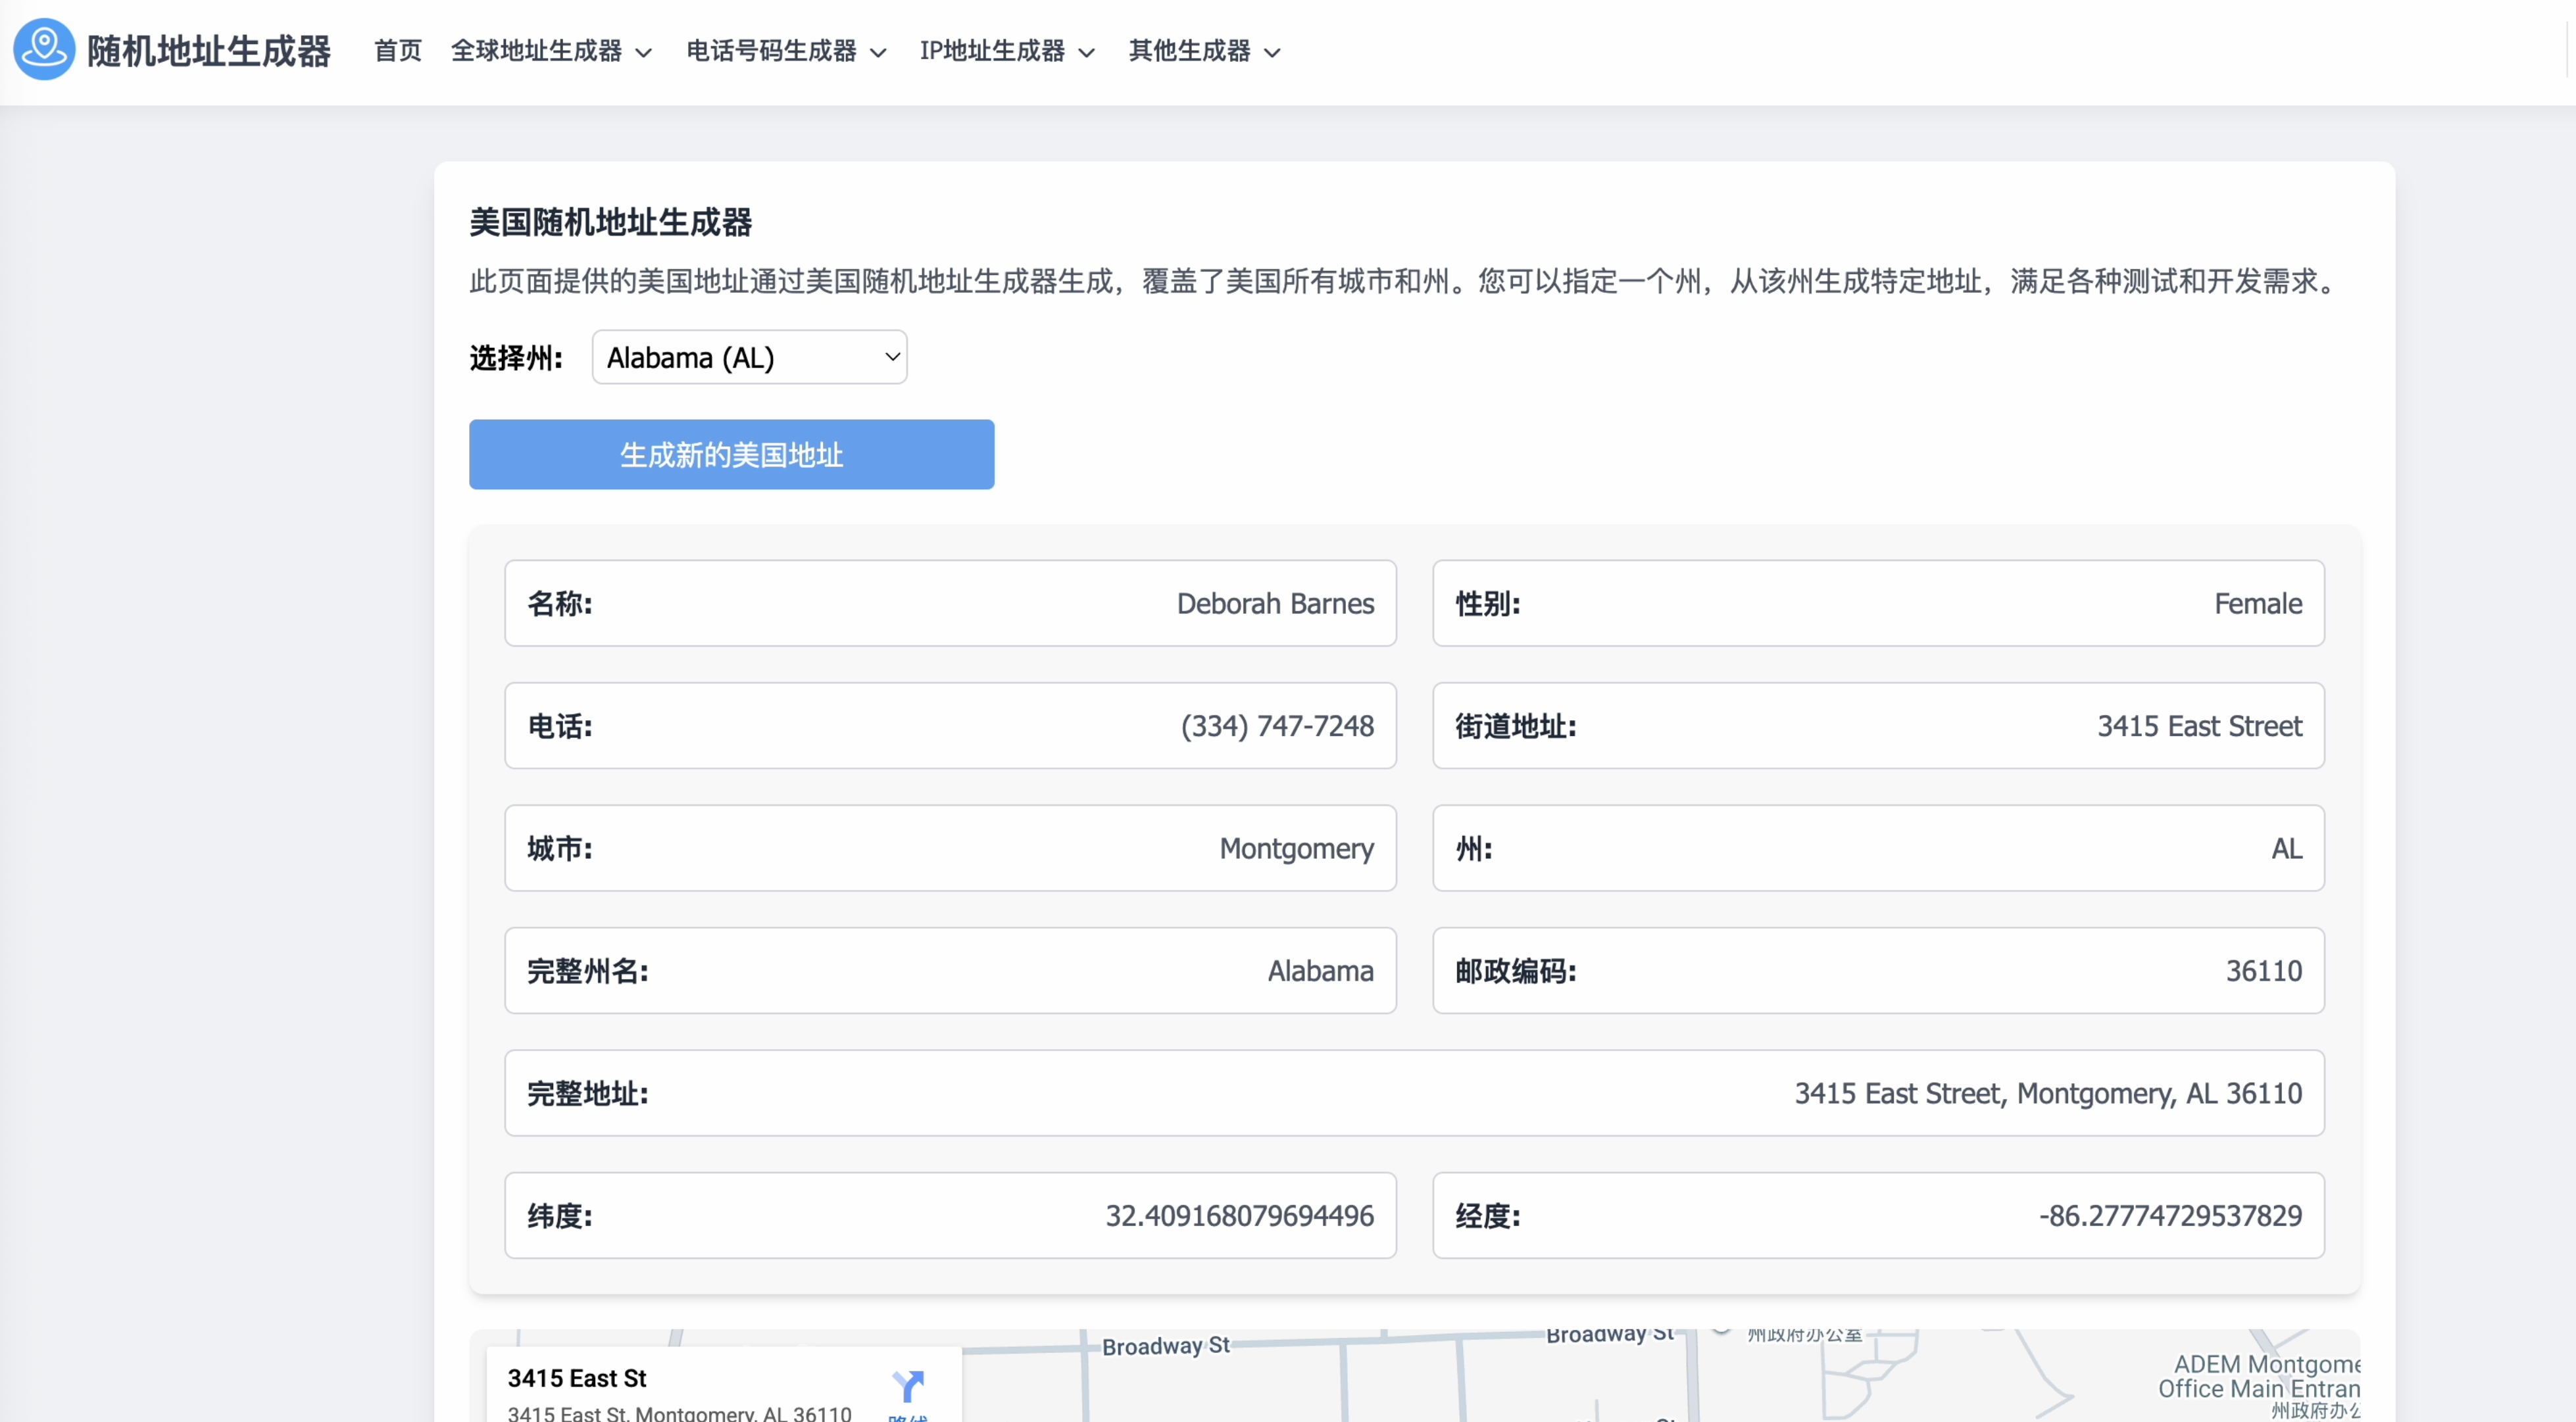
Task: Click the Broadway St label on map
Action: 1165,1346
